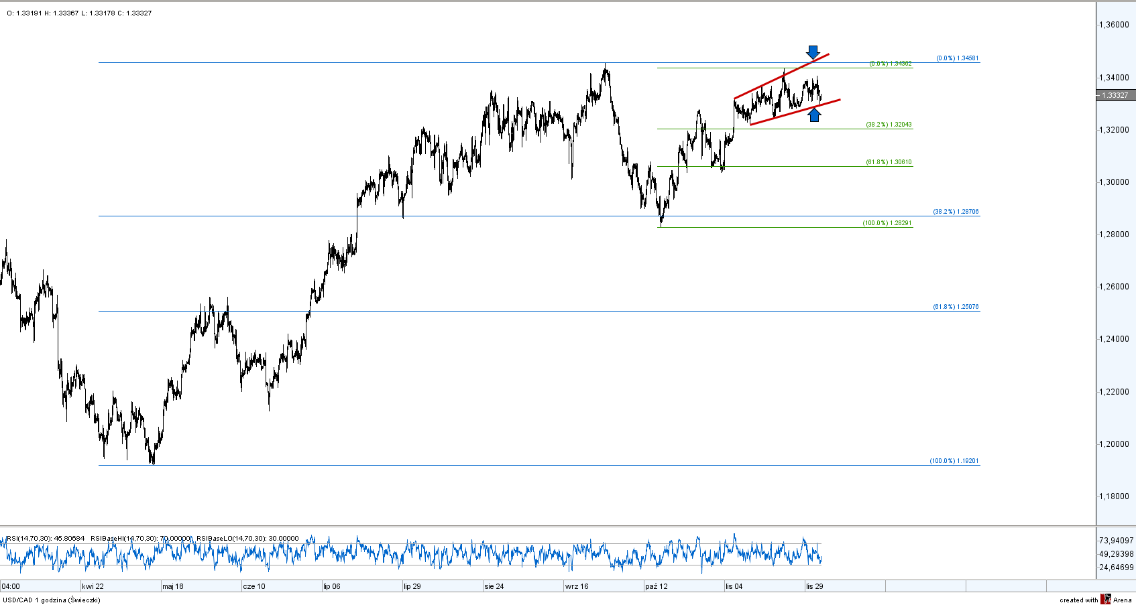1136x605 pixels.
Task: Click the 'sie 24' date label
Action: pyautogui.click(x=494, y=586)
